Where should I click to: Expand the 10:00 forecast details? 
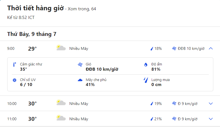[211, 104]
